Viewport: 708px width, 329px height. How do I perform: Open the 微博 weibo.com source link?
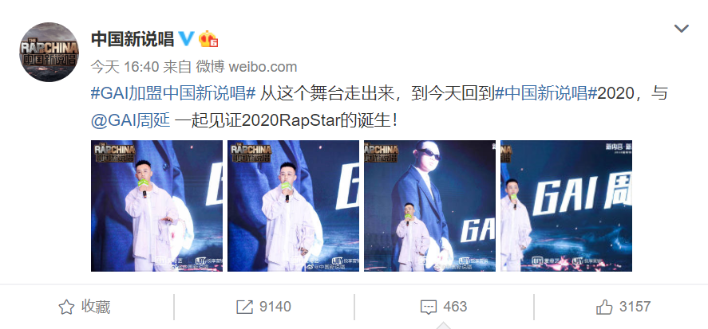click(x=246, y=67)
